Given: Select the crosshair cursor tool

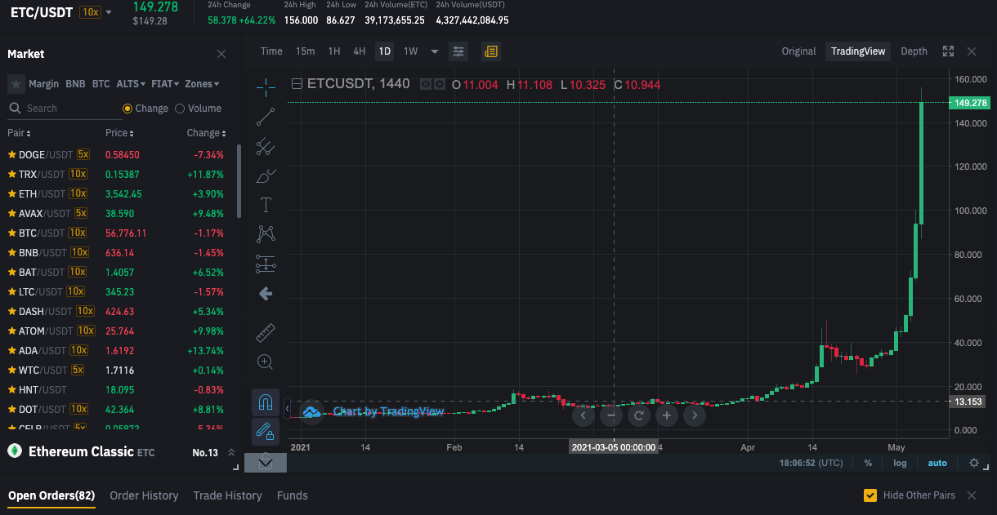Looking at the screenshot, I should [x=266, y=87].
